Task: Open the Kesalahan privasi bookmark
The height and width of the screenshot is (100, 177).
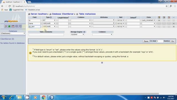Action: click(x=33, y=10)
